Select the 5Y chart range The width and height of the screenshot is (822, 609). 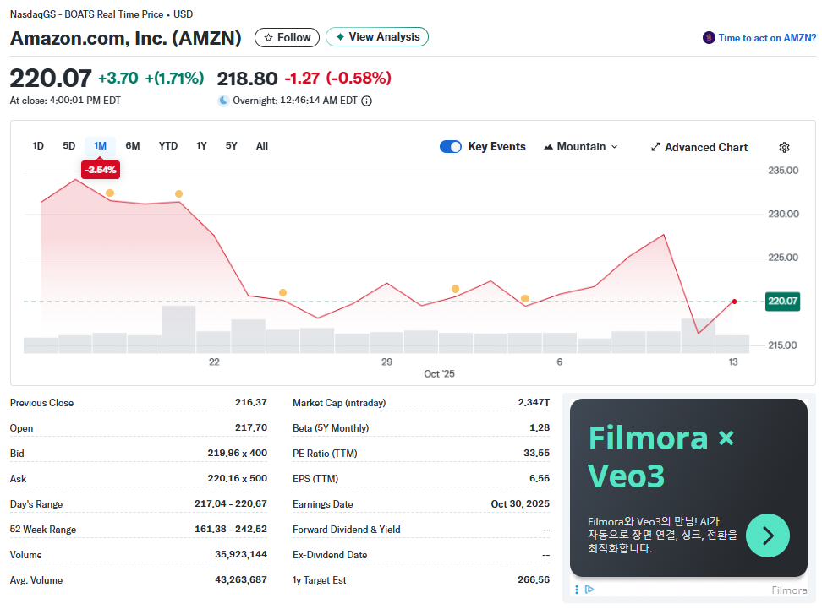pyautogui.click(x=232, y=146)
